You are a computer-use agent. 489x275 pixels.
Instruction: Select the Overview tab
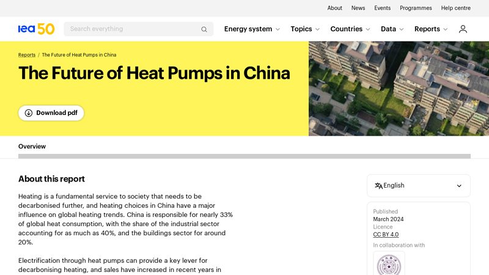click(32, 147)
